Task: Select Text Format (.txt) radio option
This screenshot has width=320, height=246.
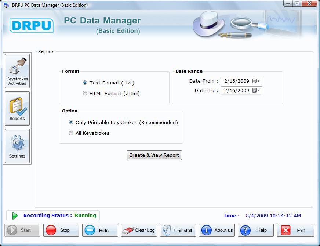Action: 85,83
